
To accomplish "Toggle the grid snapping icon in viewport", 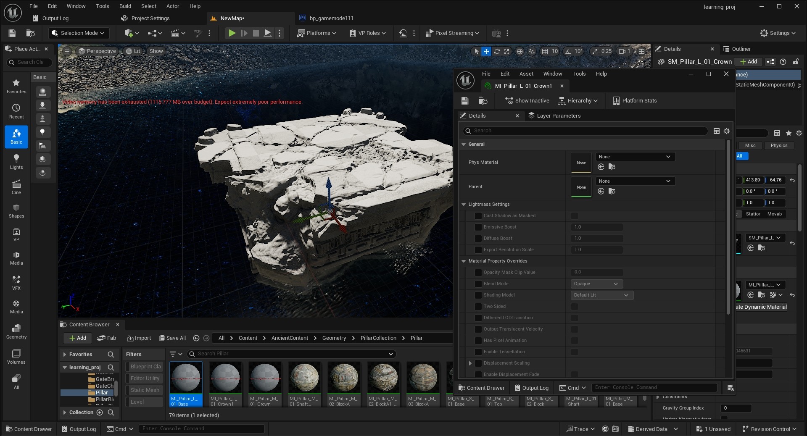I will 545,51.
